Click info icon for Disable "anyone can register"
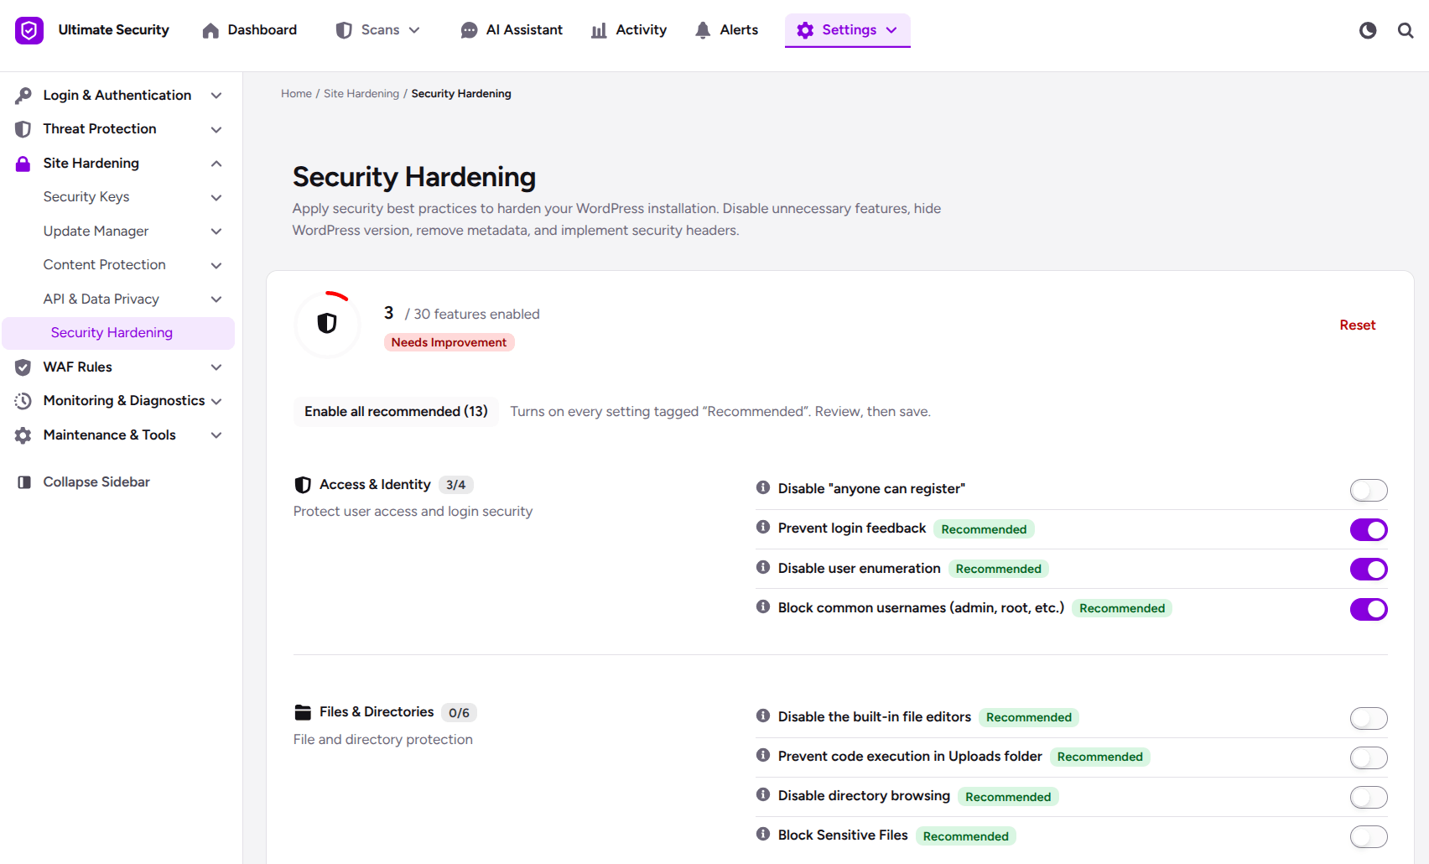1429x864 pixels. click(x=763, y=487)
